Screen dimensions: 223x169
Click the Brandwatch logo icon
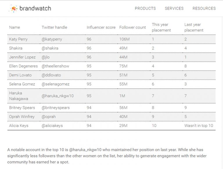point(13,8)
